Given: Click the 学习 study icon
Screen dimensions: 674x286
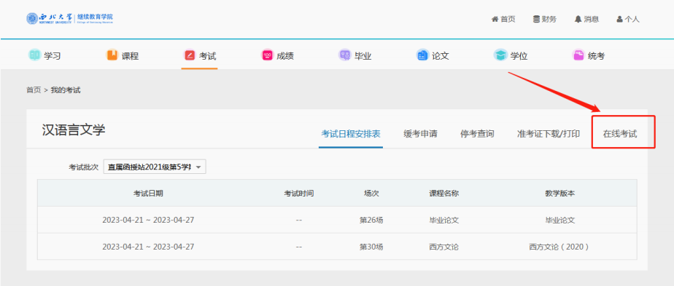Looking at the screenshot, I should pos(34,55).
